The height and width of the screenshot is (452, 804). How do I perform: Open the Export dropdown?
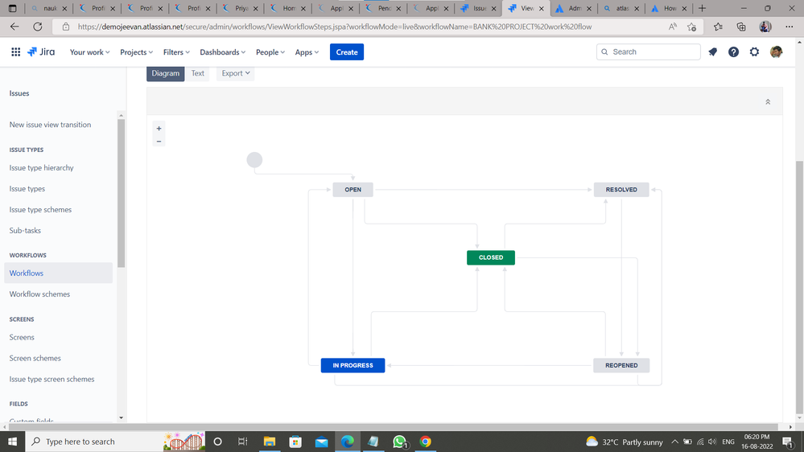pos(235,73)
